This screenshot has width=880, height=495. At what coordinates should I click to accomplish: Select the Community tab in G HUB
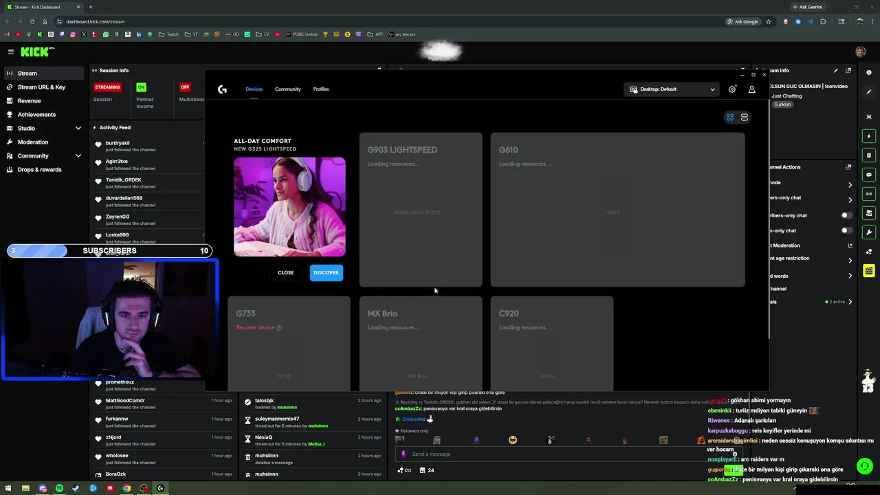[287, 89]
